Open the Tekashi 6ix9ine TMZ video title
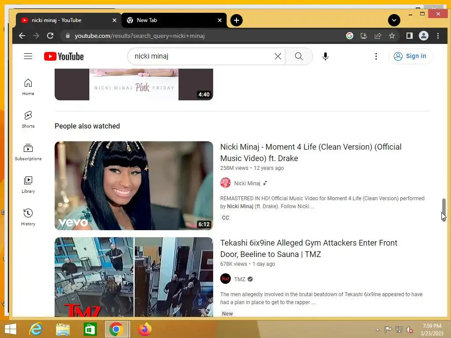This screenshot has width=451, height=338. tap(309, 249)
